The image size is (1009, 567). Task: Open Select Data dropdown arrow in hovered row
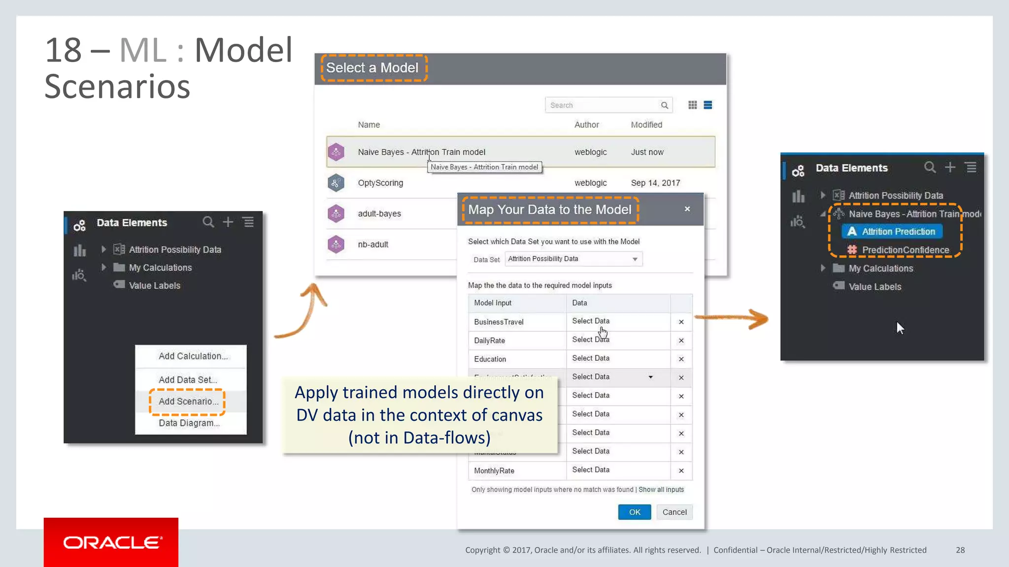pos(650,377)
